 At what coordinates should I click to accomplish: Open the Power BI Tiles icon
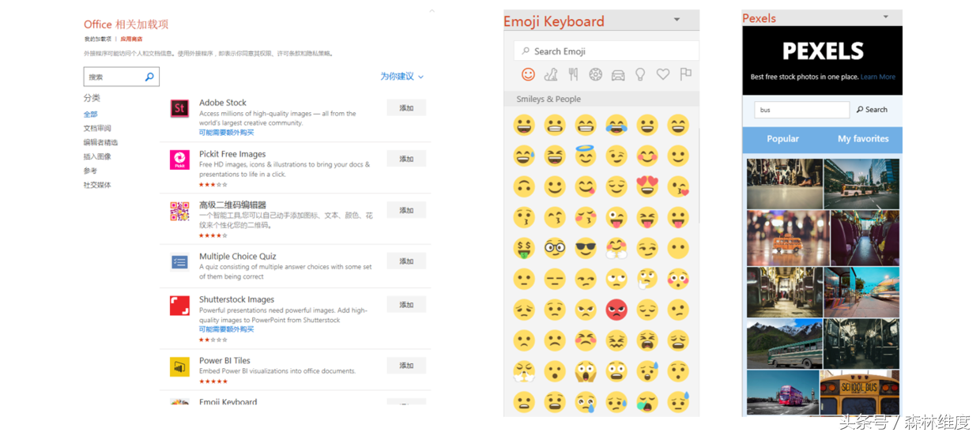pyautogui.click(x=179, y=366)
